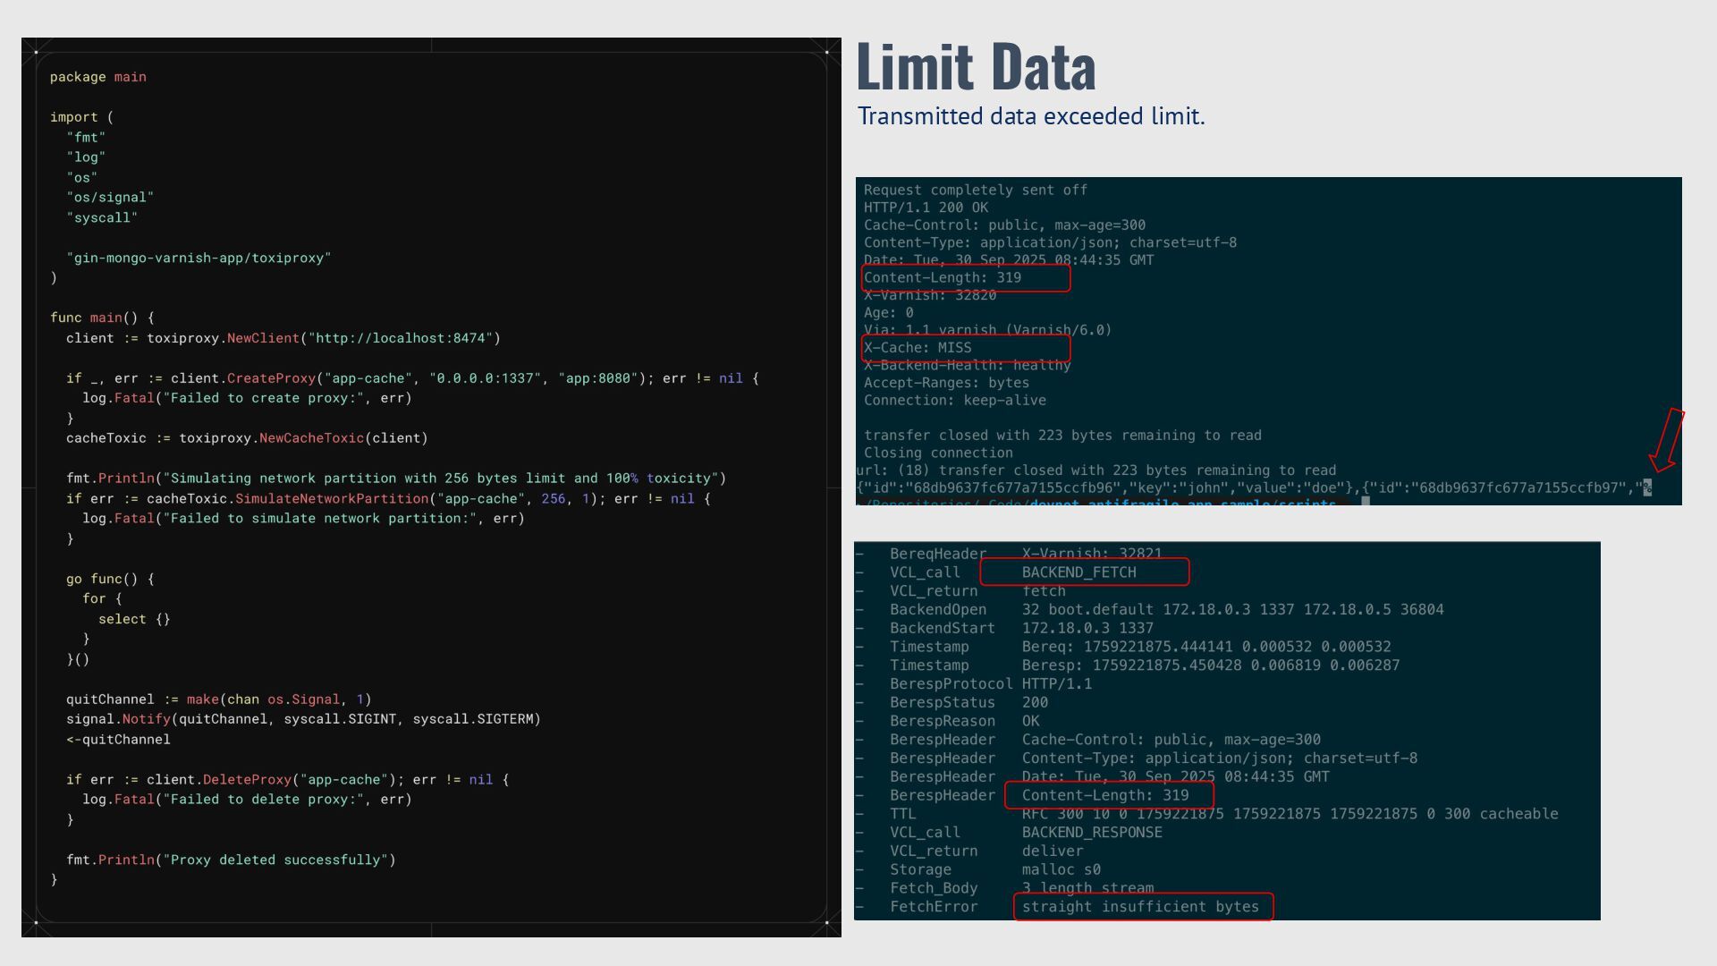This screenshot has width=1717, height=966.
Task: Click the 'Proxy deleted successfully' print line
Action: click(x=231, y=860)
